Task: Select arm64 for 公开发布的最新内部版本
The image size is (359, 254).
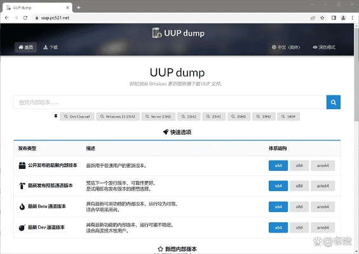Action: click(x=323, y=166)
